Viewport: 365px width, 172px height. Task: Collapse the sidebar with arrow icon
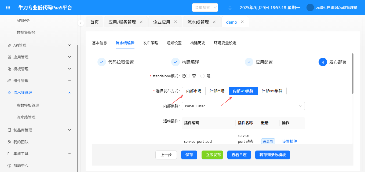pyautogui.click(x=81, y=23)
